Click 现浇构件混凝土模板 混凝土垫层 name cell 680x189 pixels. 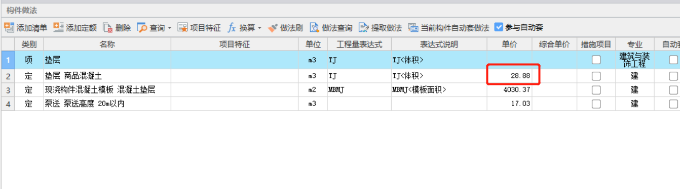[107, 90]
